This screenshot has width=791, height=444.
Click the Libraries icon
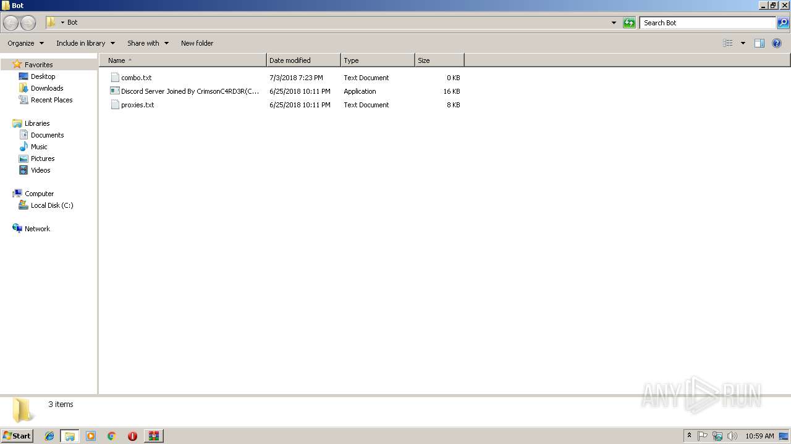pyautogui.click(x=17, y=123)
